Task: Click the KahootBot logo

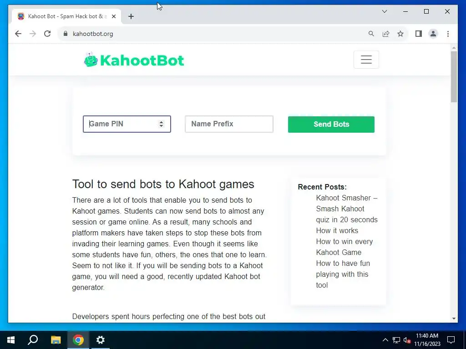Action: (x=134, y=60)
